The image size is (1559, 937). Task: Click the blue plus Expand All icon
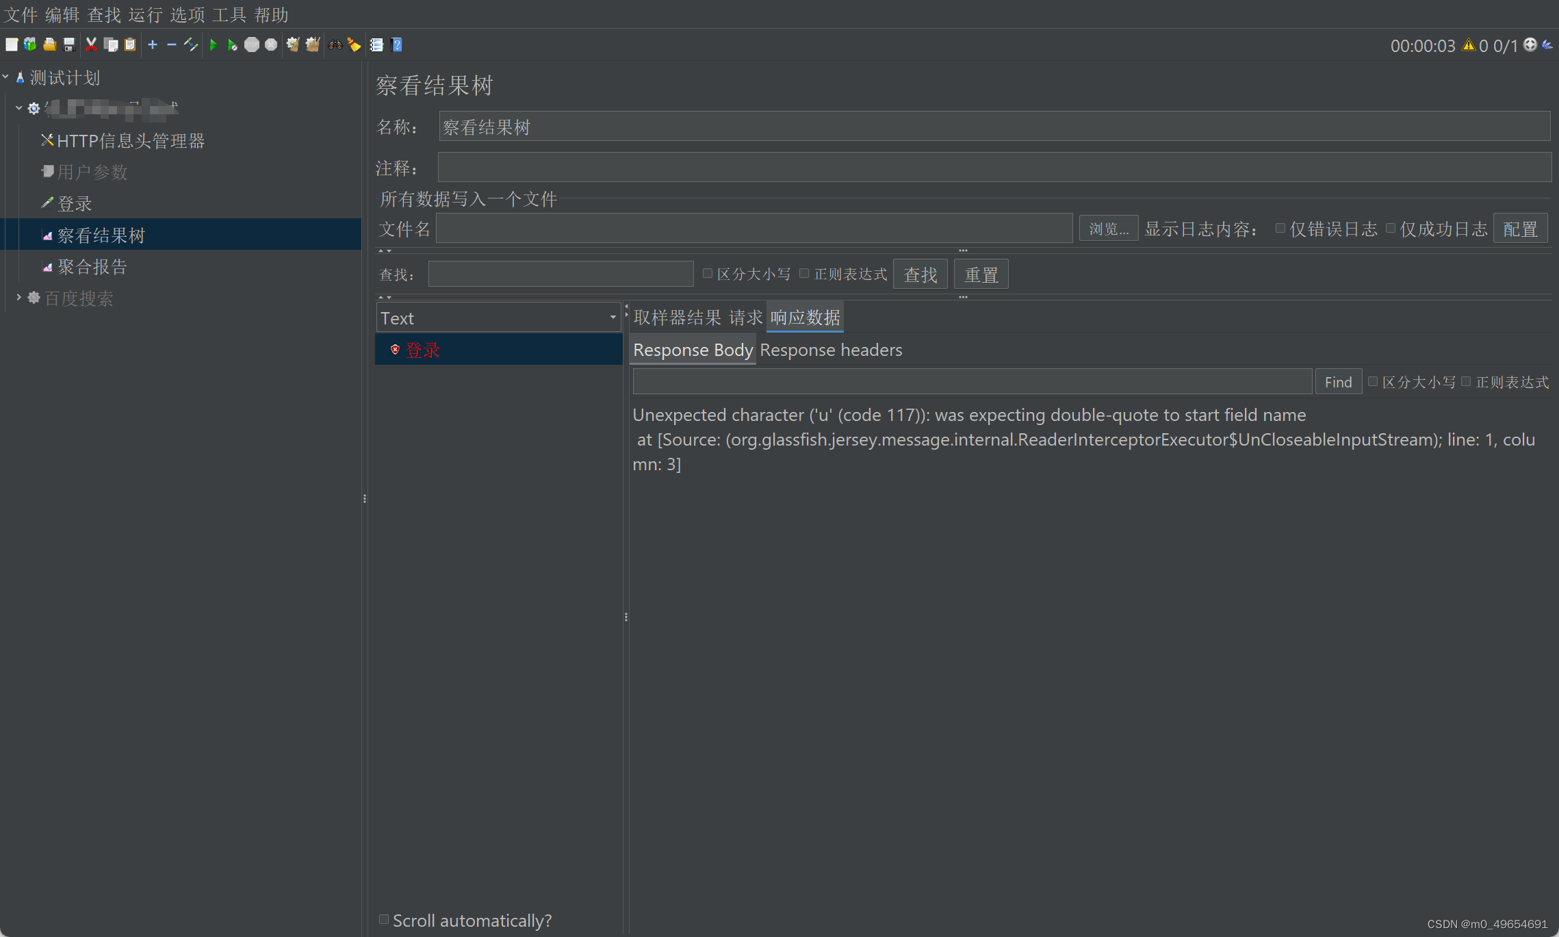(x=153, y=45)
